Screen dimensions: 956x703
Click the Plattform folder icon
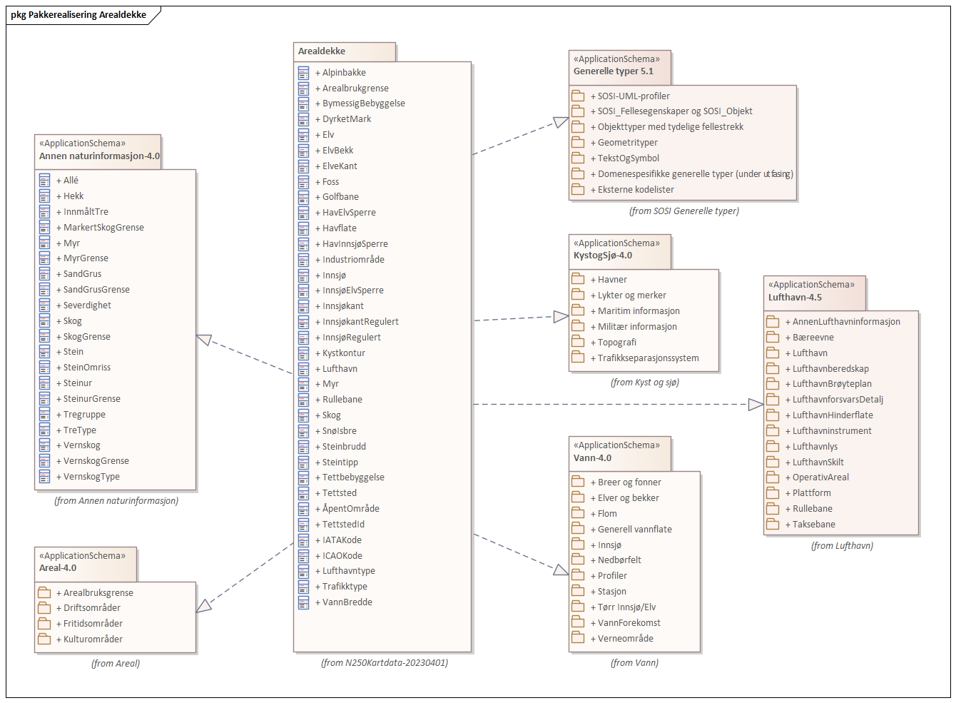[773, 492]
